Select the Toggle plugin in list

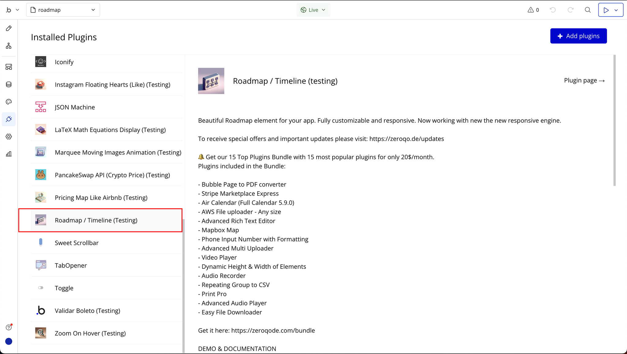pos(64,288)
